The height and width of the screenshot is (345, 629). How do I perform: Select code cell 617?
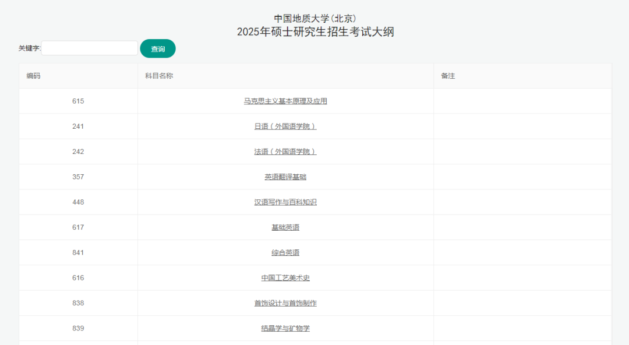[x=78, y=227]
